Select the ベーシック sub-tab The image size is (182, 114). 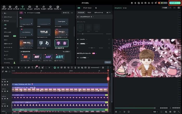pyautogui.click(x=81, y=12)
